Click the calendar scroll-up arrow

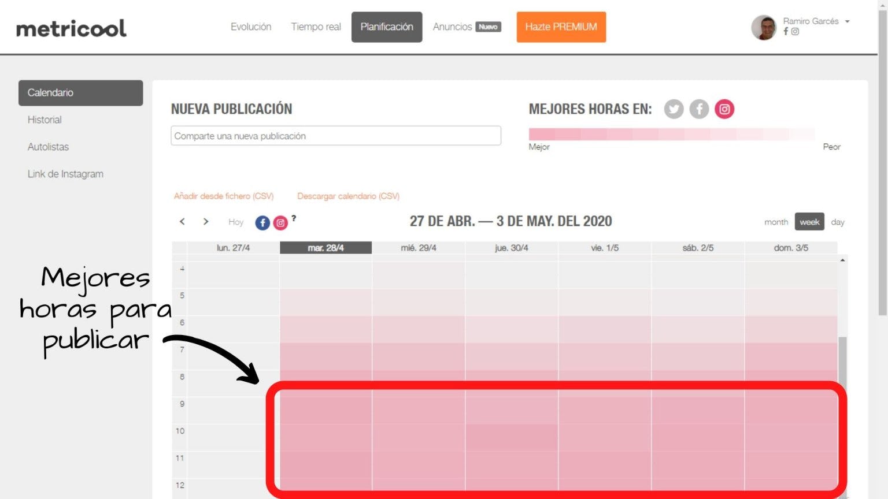(843, 260)
